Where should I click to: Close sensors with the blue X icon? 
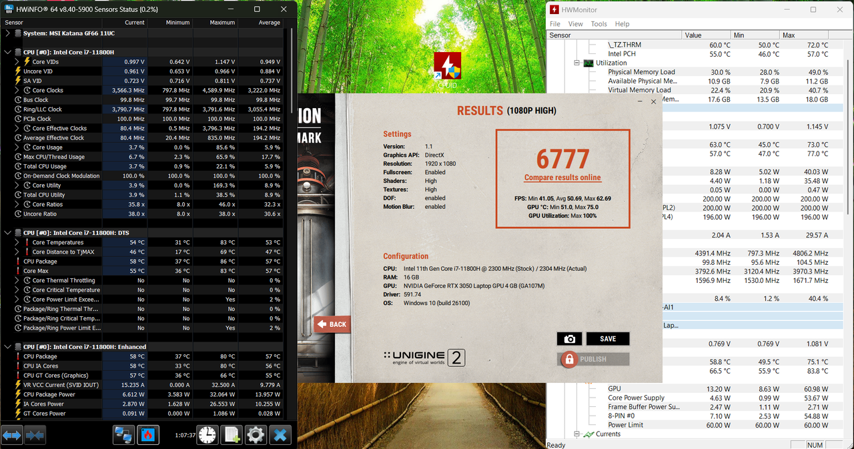tap(281, 435)
